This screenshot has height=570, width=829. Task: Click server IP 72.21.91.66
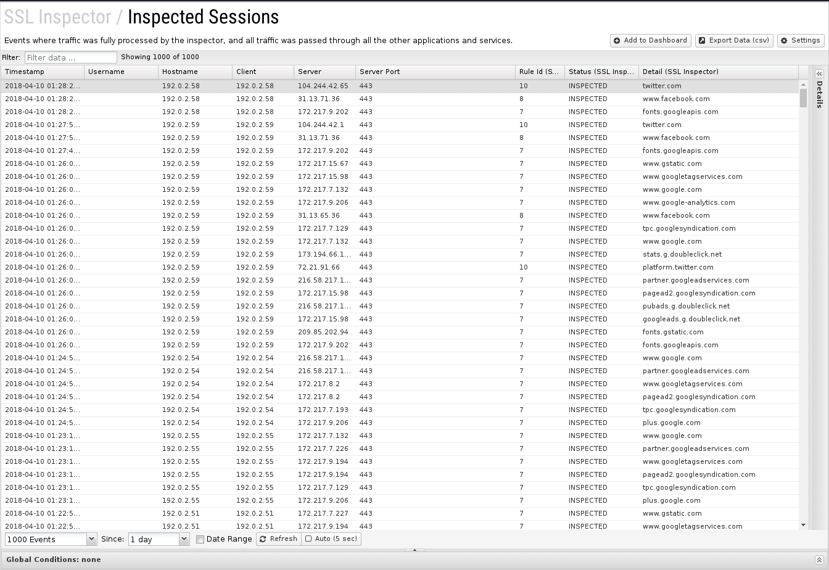point(318,267)
